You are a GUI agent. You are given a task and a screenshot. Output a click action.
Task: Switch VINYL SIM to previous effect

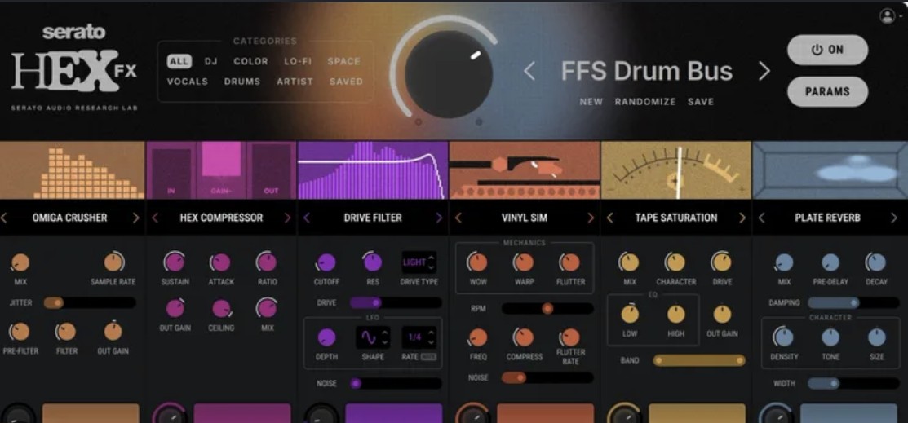point(458,218)
